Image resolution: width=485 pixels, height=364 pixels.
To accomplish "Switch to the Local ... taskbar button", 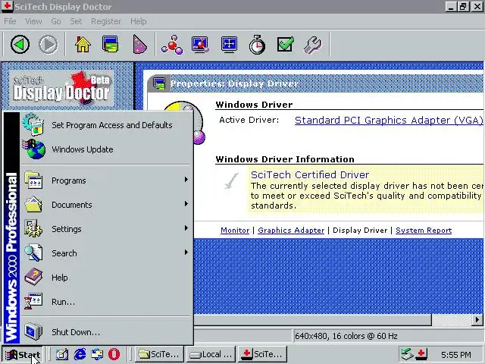I will click(211, 354).
